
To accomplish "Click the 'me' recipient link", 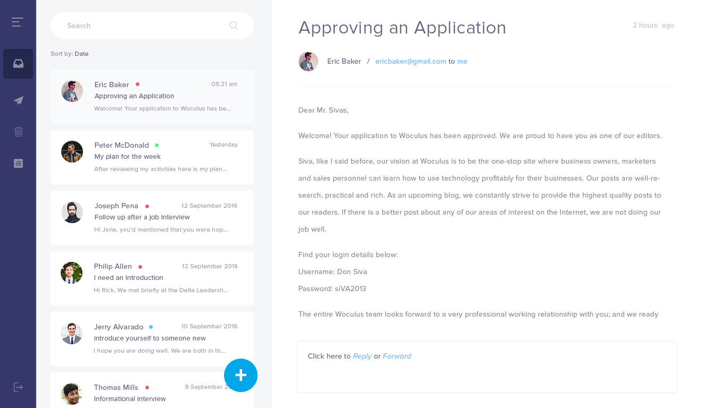I will coord(462,62).
